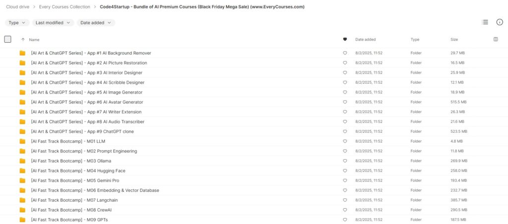Open column settings icon in header
This screenshot has width=508, height=224.
click(496, 40)
